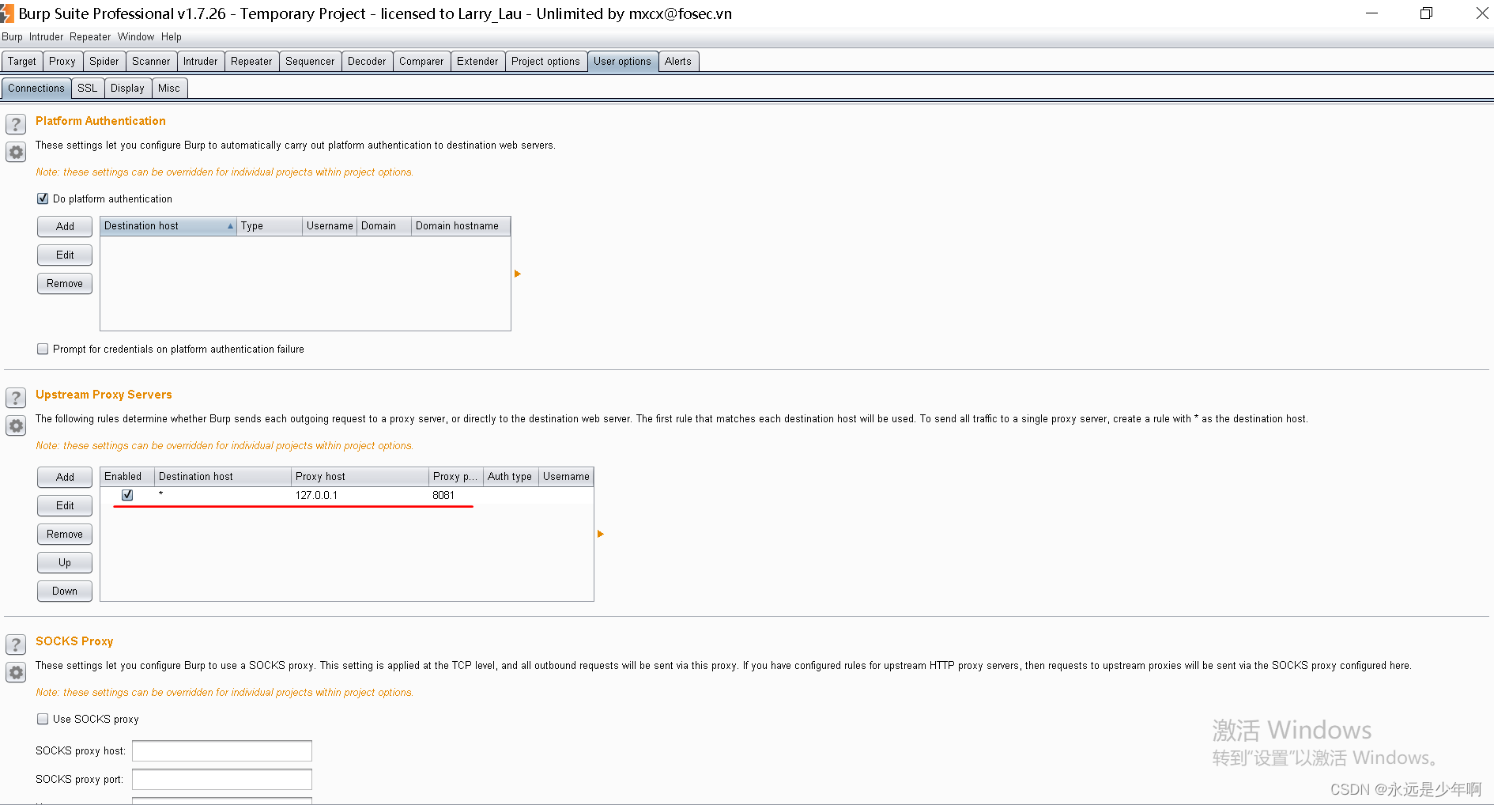Click the Burp Suite logo icon
The image size is (1494, 805).
pyautogui.click(x=7, y=13)
